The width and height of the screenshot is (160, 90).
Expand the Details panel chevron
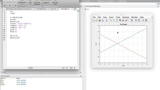click(x=80, y=72)
